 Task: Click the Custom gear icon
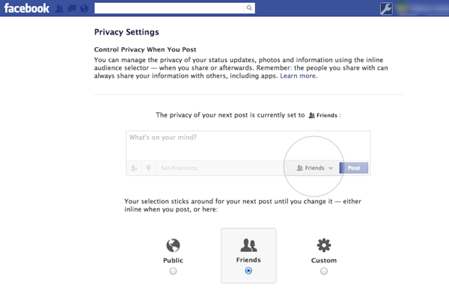click(324, 245)
